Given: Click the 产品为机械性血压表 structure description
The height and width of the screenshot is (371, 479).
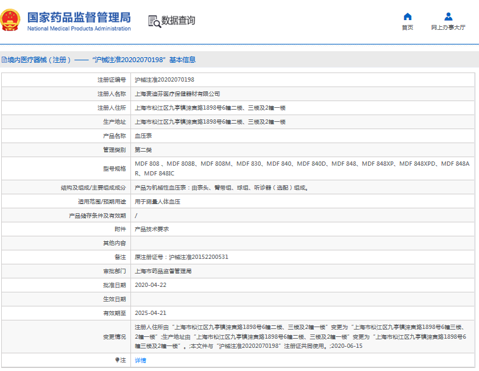Looking at the screenshot, I should click(x=221, y=188).
